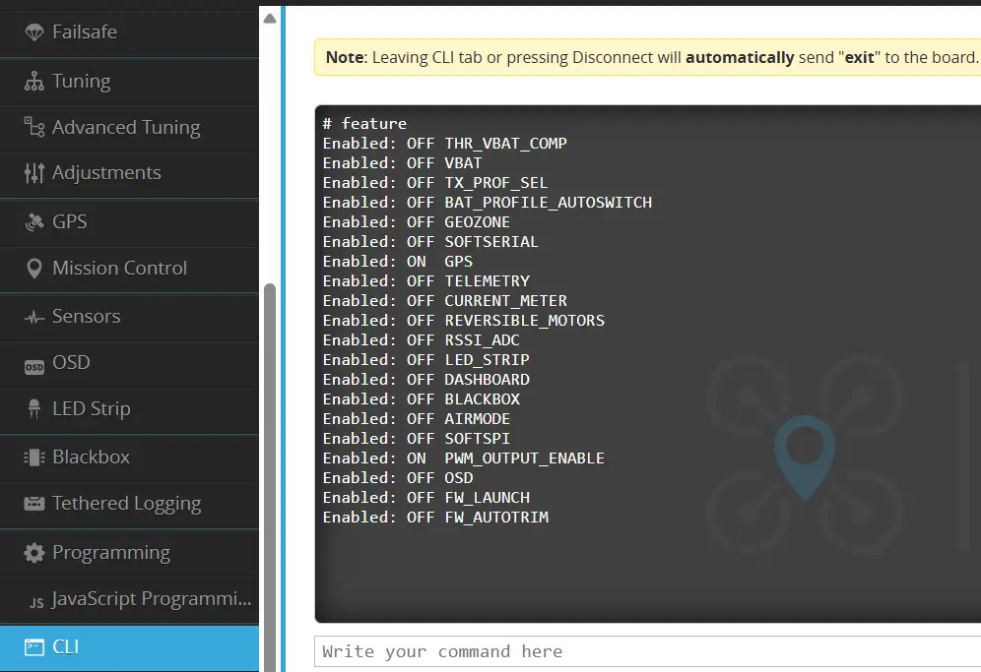Click the CURRENT_METER output line
Image resolution: width=981 pixels, height=672 pixels.
point(445,301)
